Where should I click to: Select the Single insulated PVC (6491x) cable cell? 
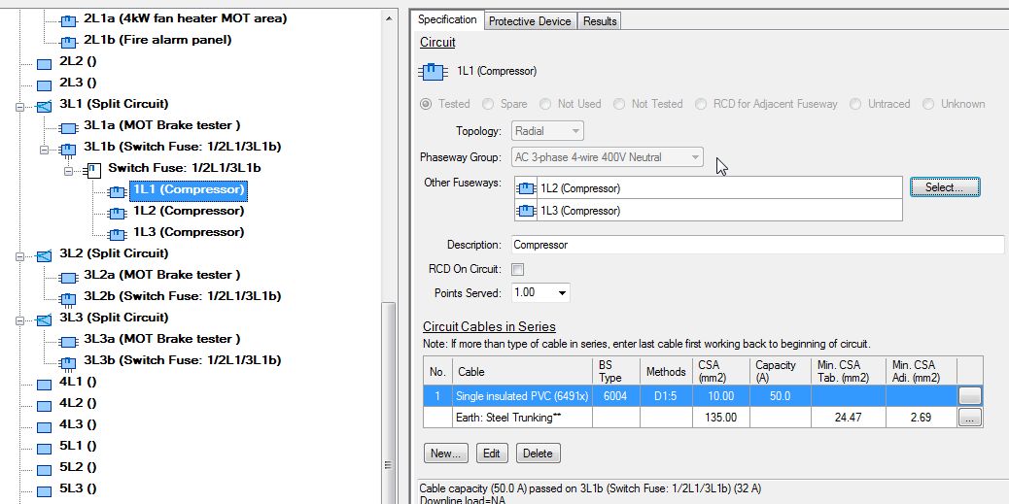pos(522,396)
